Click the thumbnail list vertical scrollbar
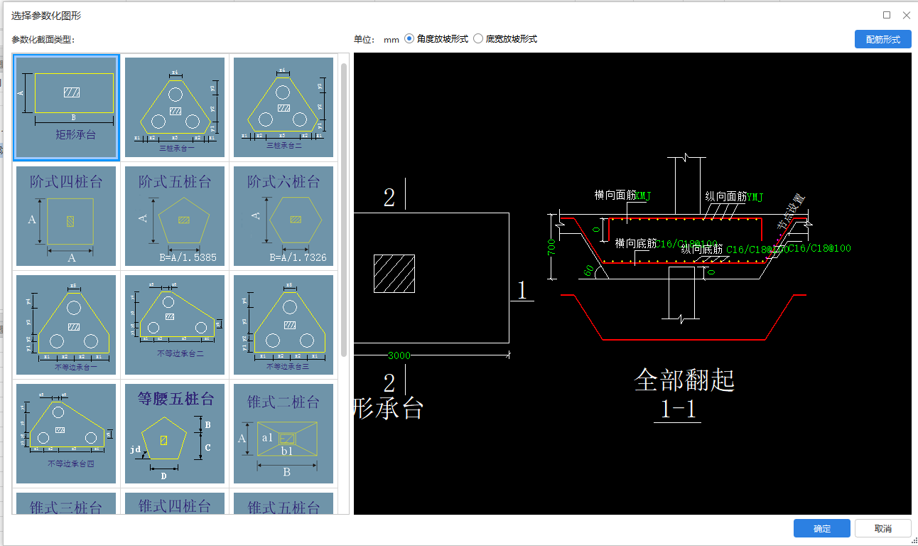This screenshot has height=546, width=918. pos(344,210)
